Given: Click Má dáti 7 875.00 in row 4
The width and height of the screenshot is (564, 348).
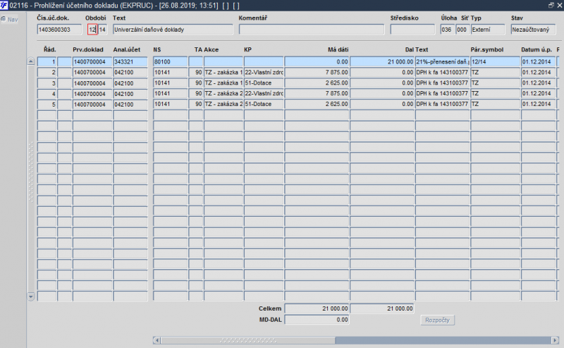Looking at the screenshot, I should 317,93.
